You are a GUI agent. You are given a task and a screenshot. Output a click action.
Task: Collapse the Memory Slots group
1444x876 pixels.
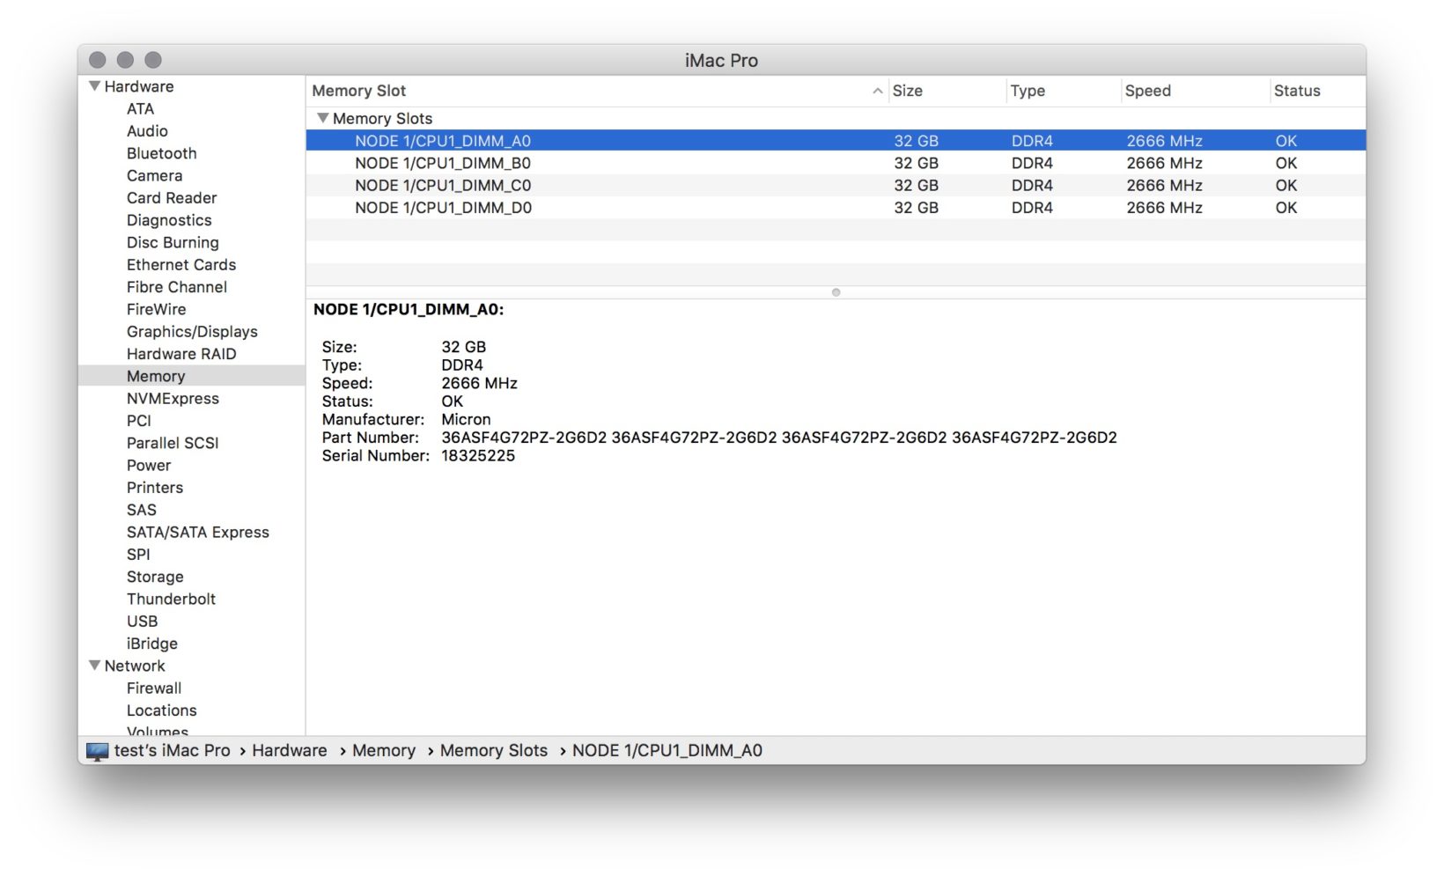coord(322,118)
